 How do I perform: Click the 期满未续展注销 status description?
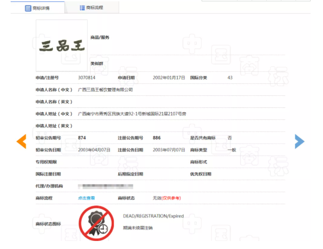138,228
